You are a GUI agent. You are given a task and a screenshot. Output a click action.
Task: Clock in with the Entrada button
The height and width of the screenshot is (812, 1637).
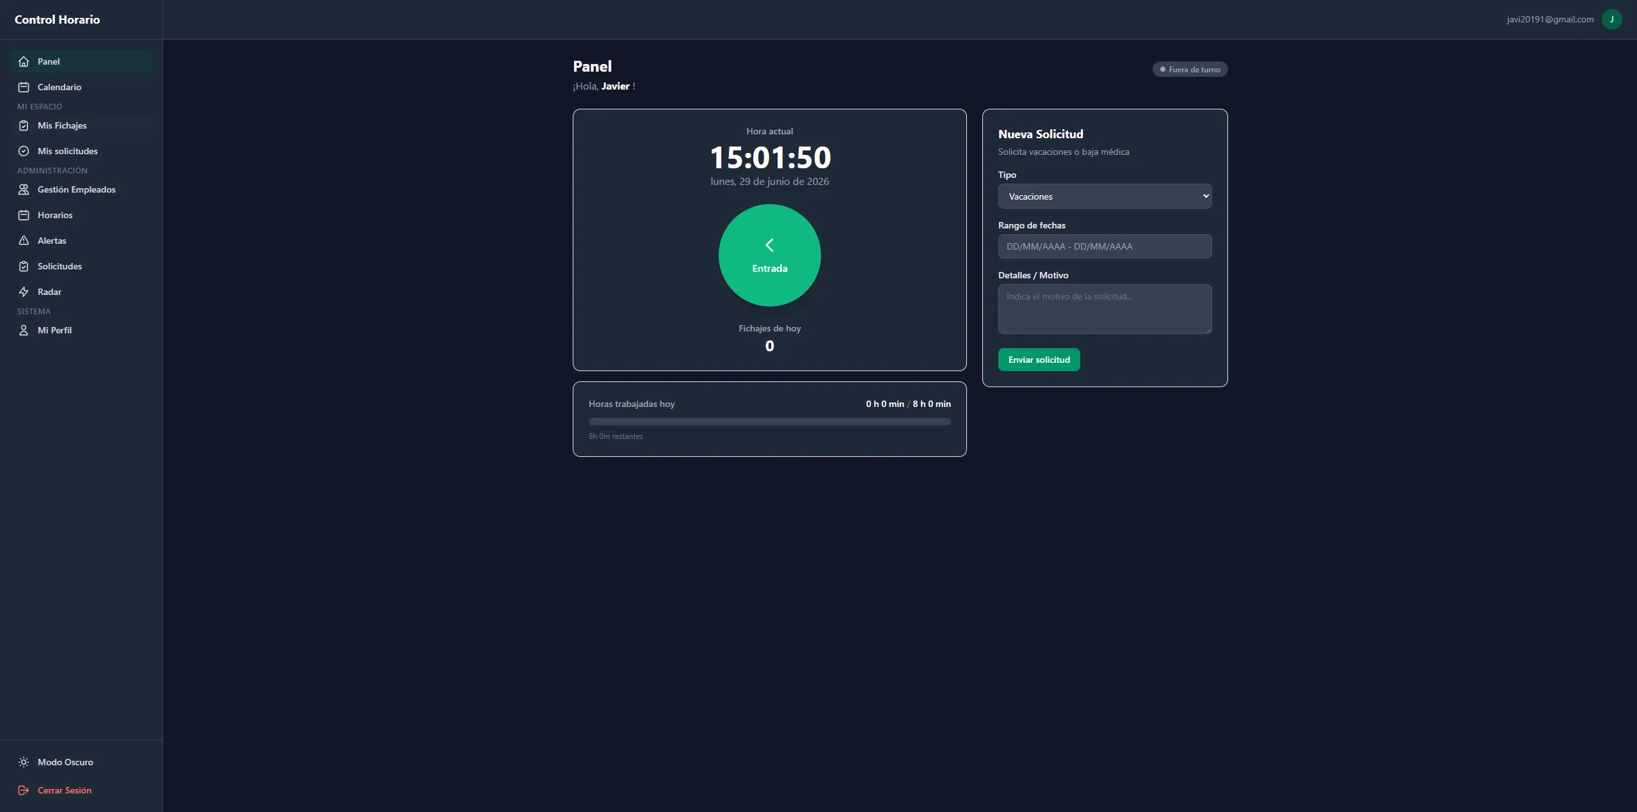click(769, 255)
